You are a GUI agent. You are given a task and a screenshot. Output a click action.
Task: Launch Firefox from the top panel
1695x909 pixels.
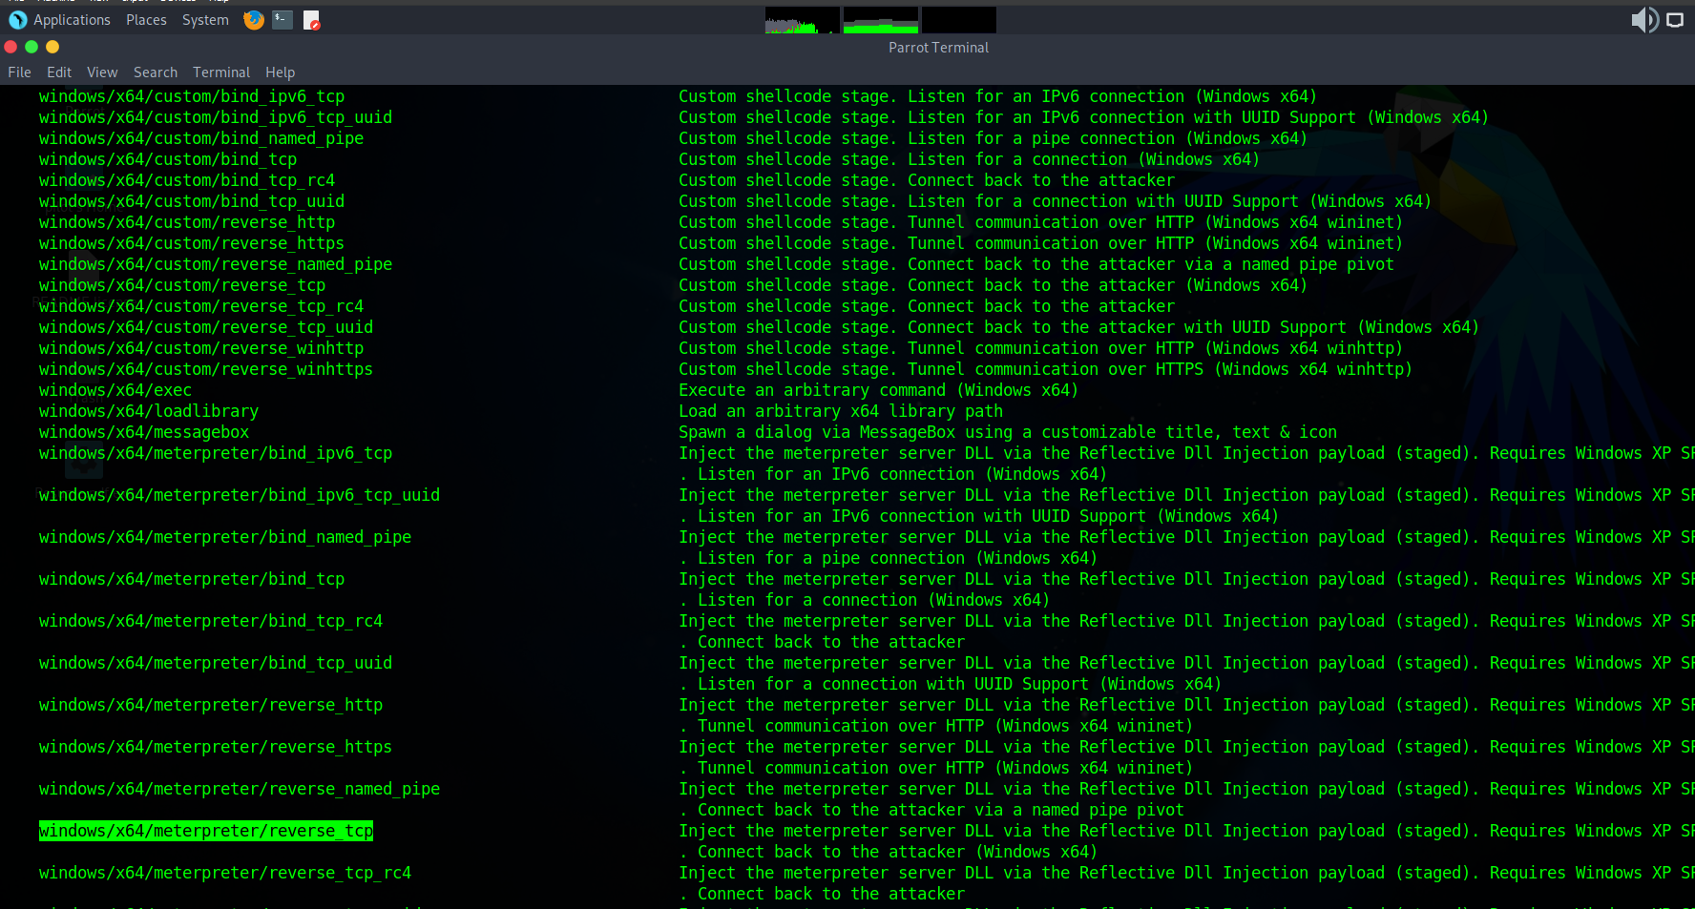(x=253, y=19)
